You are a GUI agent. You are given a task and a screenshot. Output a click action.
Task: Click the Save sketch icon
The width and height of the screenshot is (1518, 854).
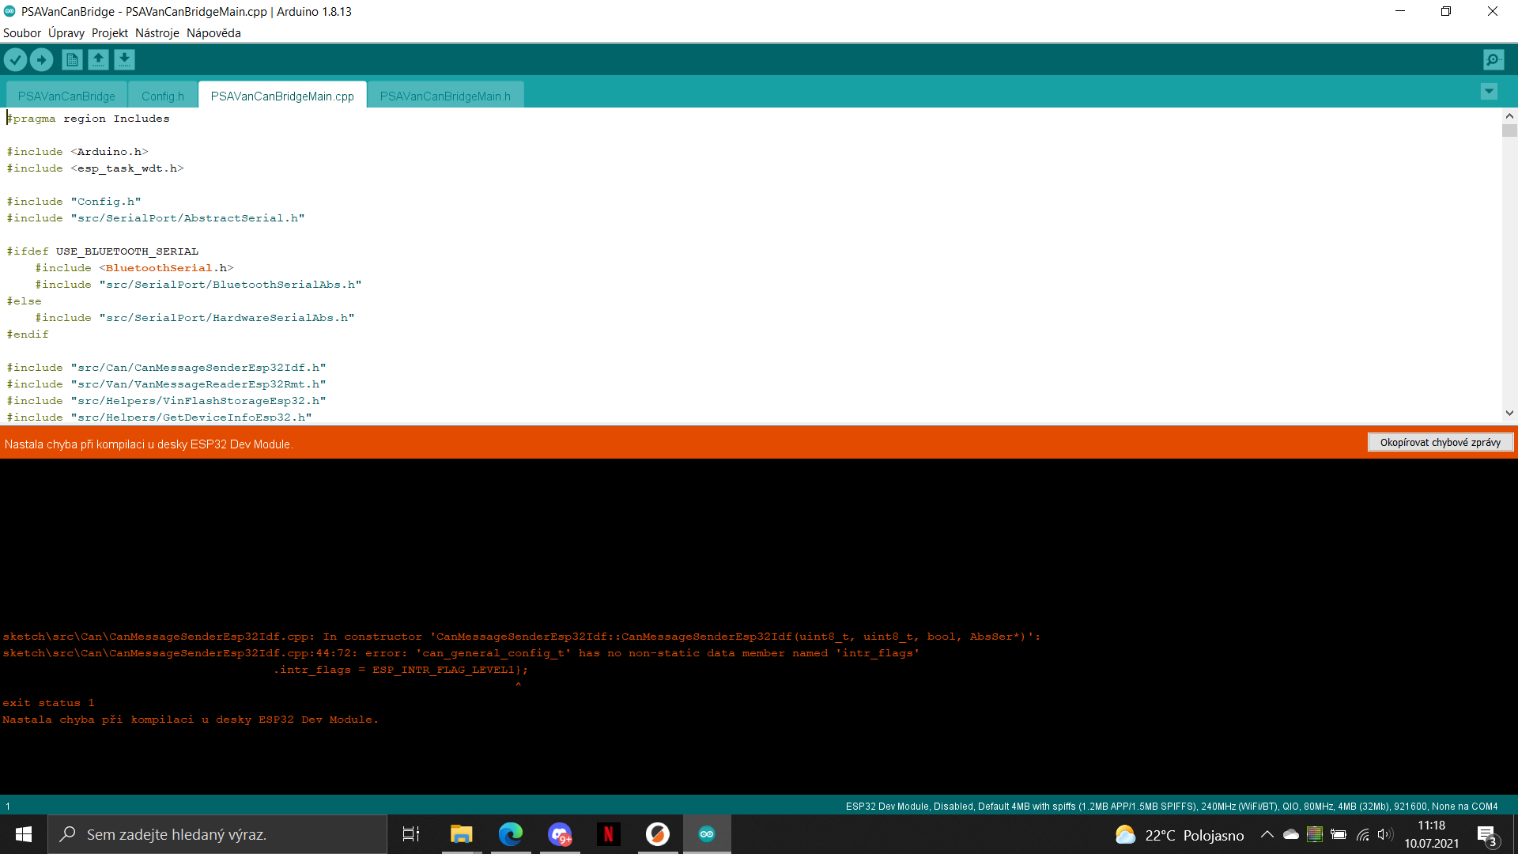[x=124, y=59]
